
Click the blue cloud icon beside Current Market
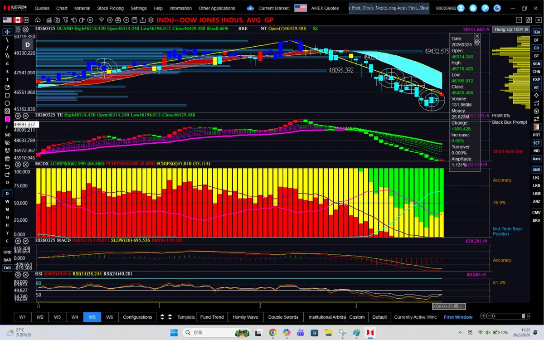251,8
